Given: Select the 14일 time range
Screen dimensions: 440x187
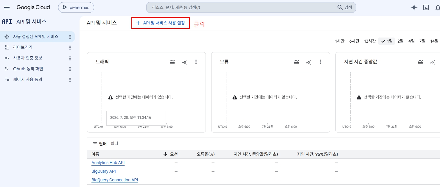Looking at the screenshot, I should (434, 41).
